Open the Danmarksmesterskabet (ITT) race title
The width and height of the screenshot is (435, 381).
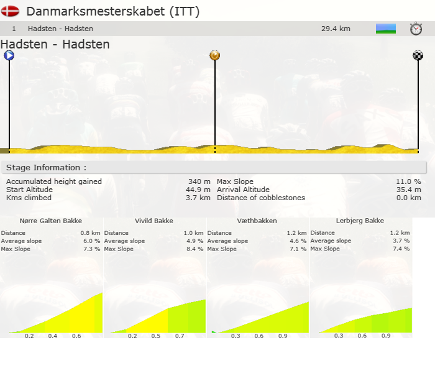[113, 11]
